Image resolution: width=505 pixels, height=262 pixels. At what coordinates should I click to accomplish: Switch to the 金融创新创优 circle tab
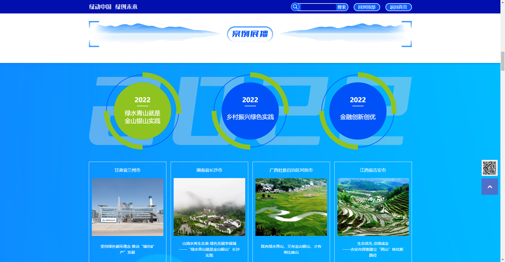tap(358, 111)
